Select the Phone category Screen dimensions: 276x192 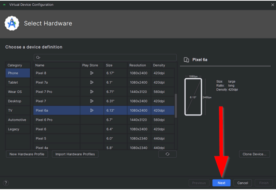click(18, 73)
